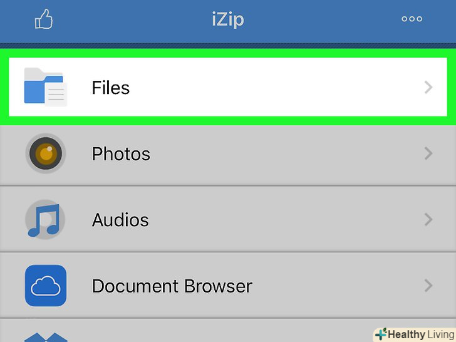The width and height of the screenshot is (456, 342).
Task: Expand Audios using its right chevron
Action: click(428, 220)
